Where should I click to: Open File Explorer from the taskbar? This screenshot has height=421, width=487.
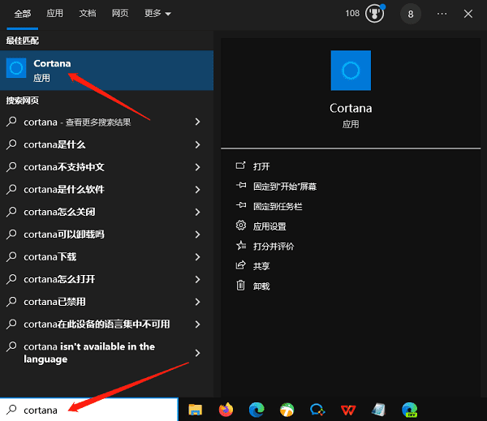[196, 410]
